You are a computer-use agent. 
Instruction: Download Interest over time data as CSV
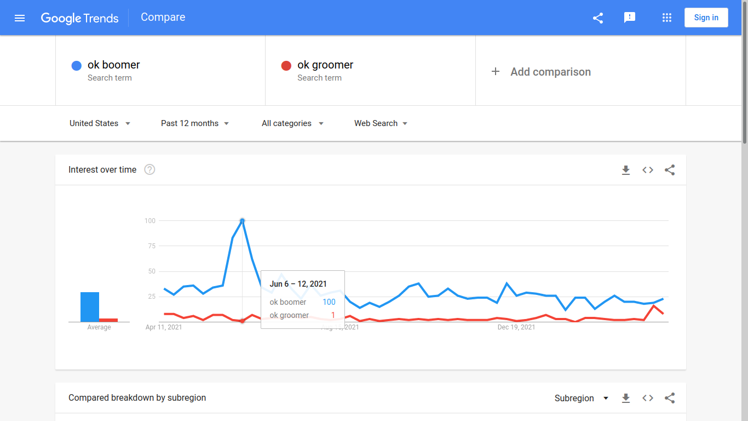click(x=626, y=170)
